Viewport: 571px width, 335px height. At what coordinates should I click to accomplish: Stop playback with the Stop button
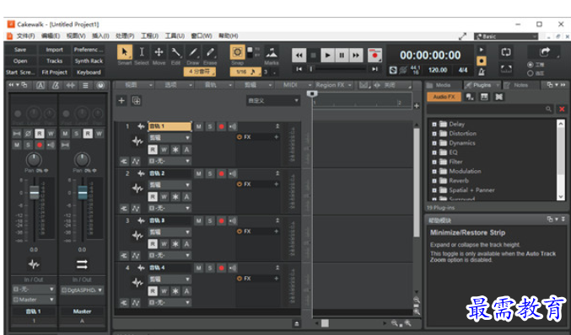[313, 56]
